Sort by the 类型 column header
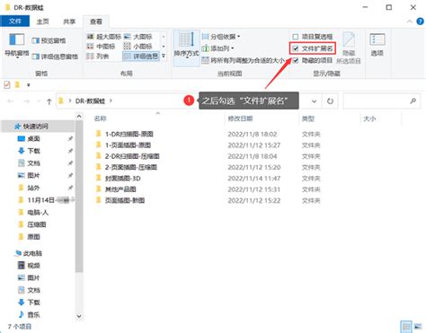Viewport: 426px width, 333px height. [x=308, y=118]
